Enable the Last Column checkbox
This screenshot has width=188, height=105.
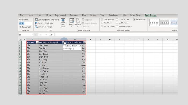117,23
